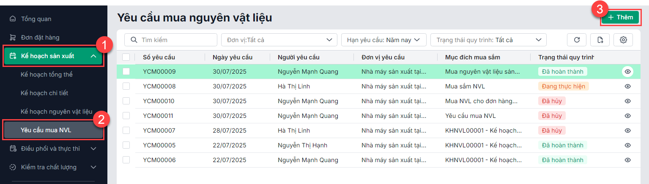Tick the checkbox for YCM00009
Viewport: 649px width, 184px height.
click(x=126, y=72)
